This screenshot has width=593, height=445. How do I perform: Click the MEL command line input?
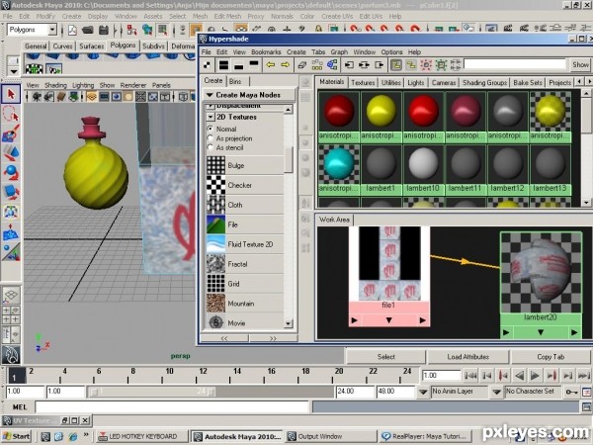[172, 406]
